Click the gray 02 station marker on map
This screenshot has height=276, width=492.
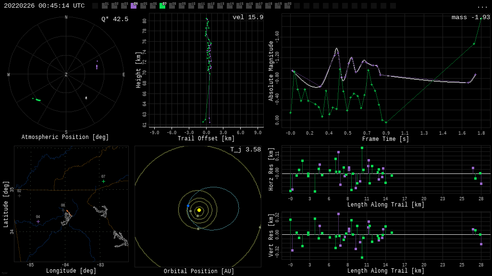[19, 195]
